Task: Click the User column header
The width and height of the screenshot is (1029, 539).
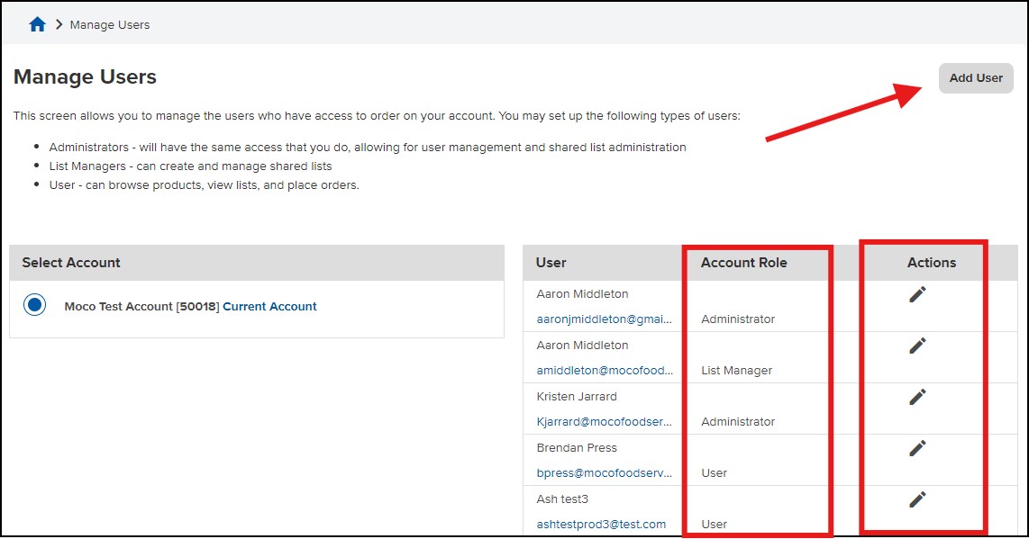Action: 551,263
